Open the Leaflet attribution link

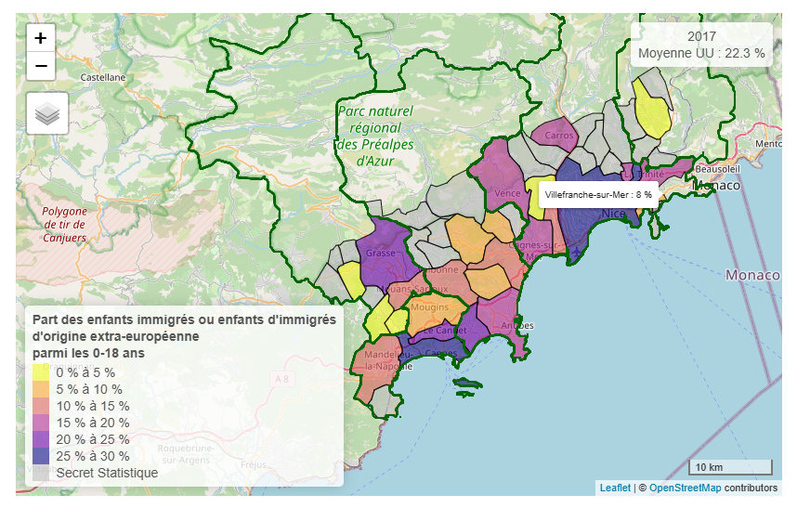(x=614, y=488)
